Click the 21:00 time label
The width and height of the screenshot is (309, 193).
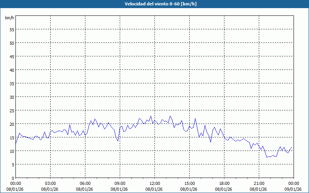click(259, 183)
